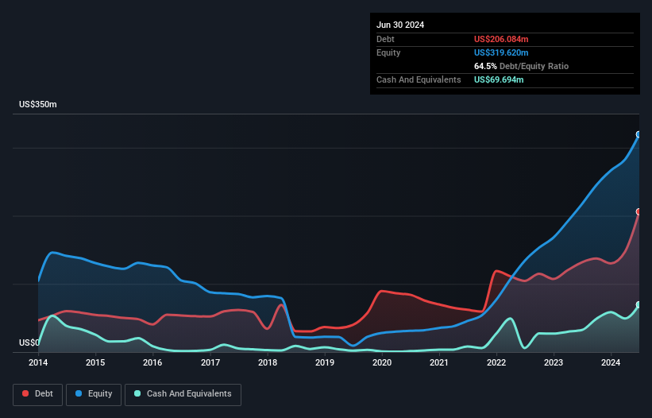Click the 2017 x-axis label

pos(210,362)
